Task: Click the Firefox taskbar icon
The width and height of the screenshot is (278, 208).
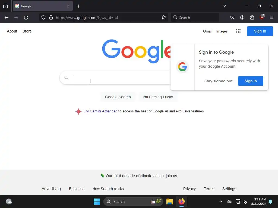Action: coord(182,201)
